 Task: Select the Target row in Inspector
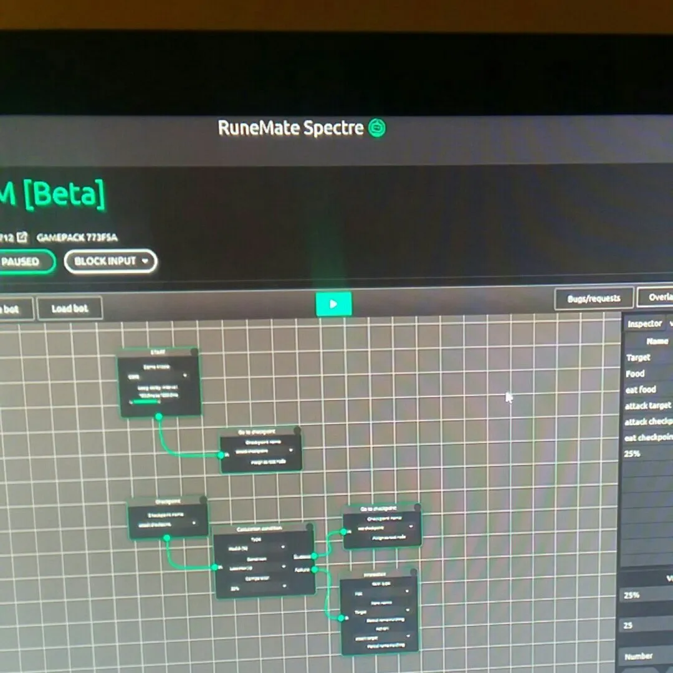click(648, 357)
